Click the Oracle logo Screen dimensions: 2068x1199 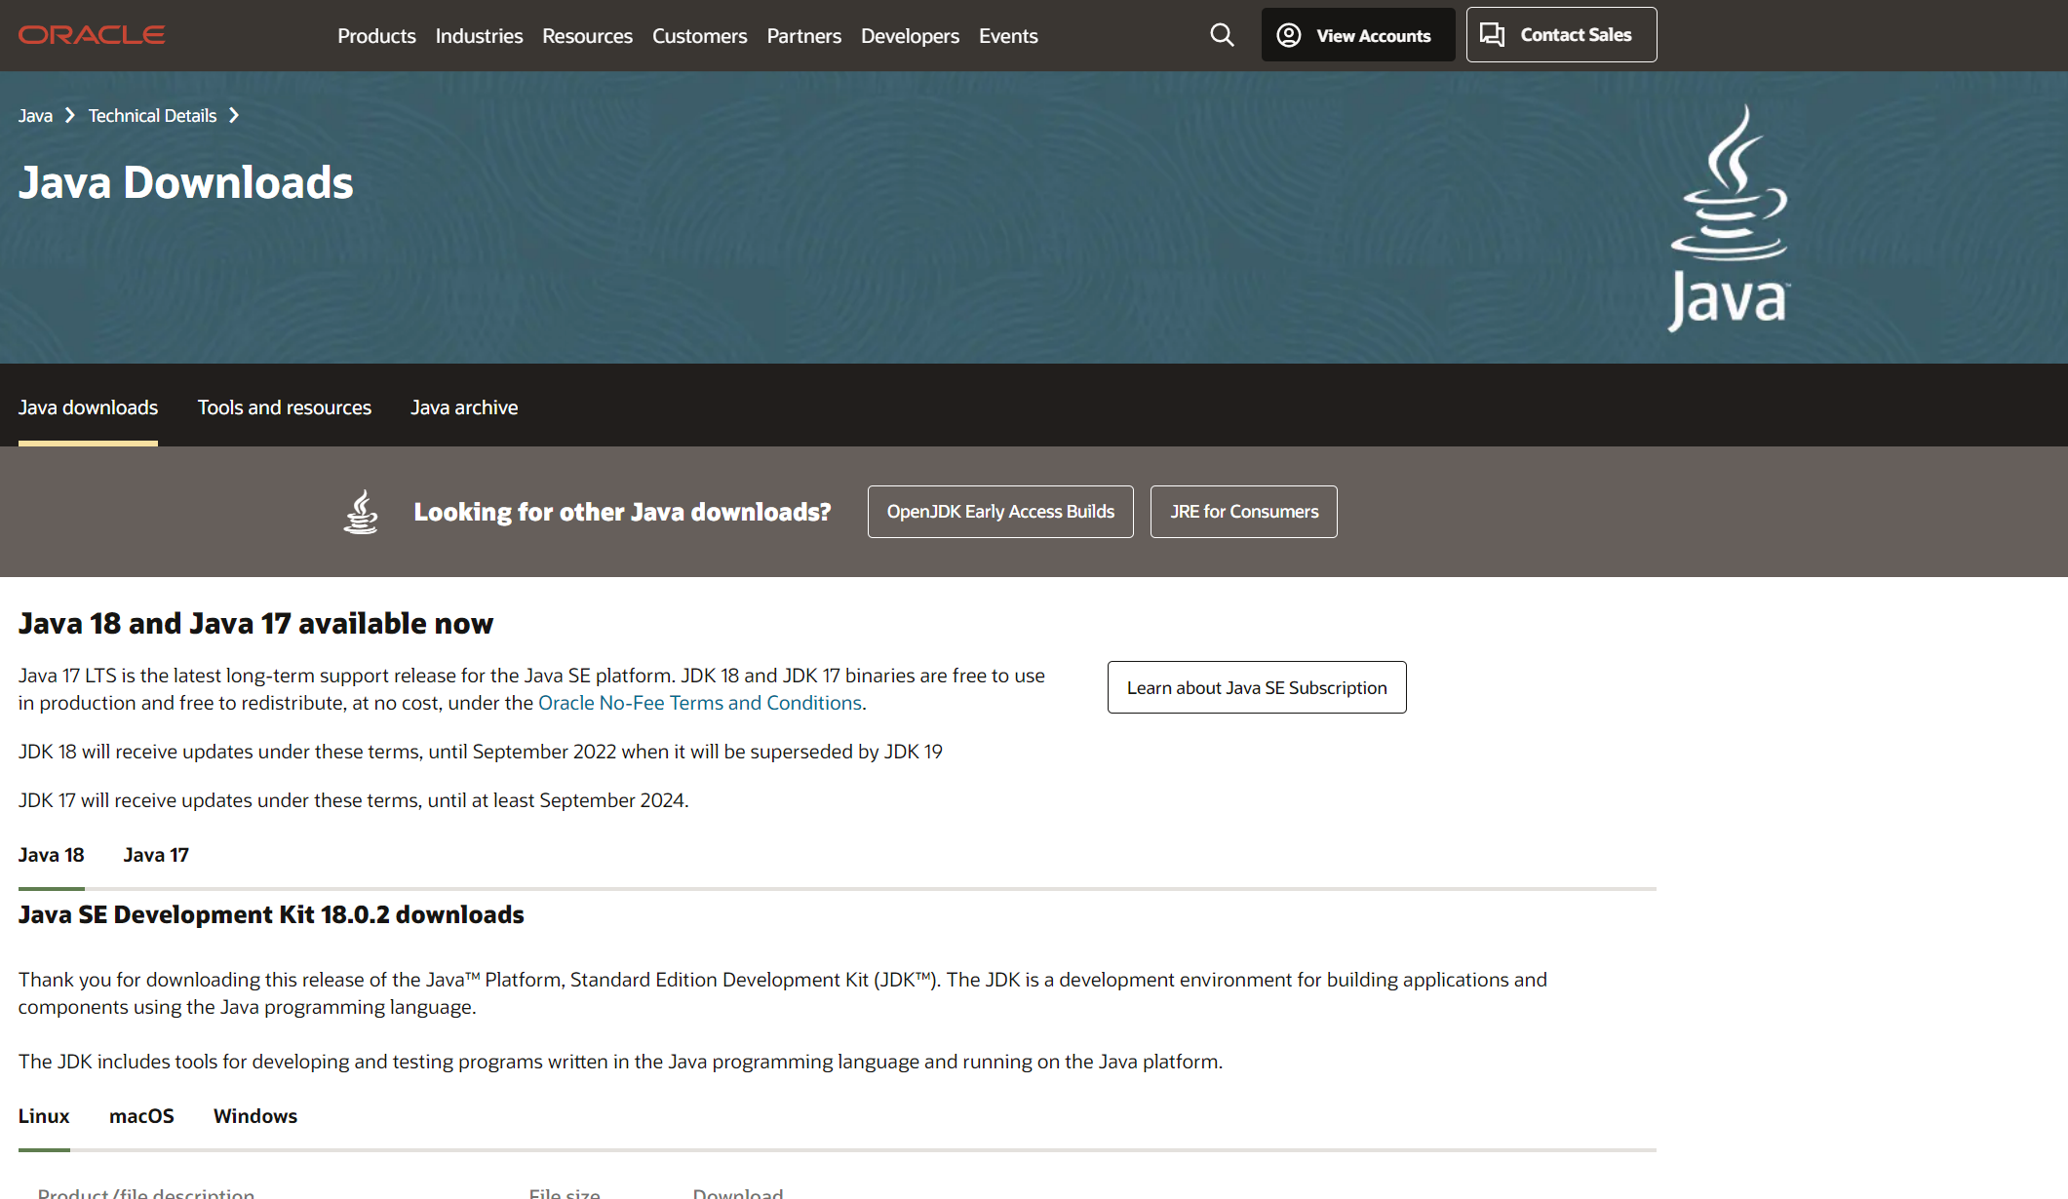[x=92, y=35]
